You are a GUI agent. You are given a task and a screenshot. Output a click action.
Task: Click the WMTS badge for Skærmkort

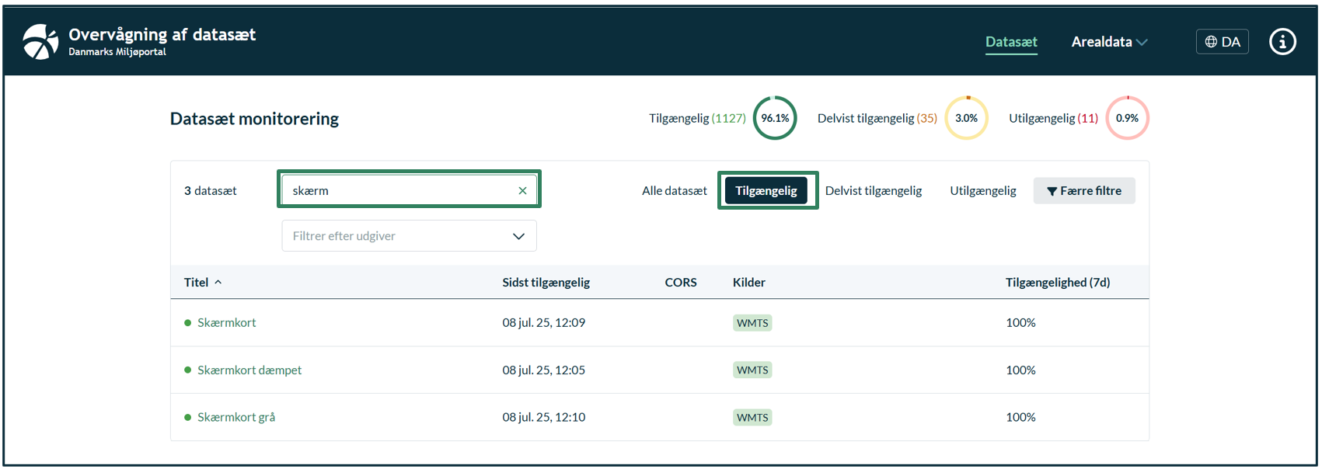[752, 323]
